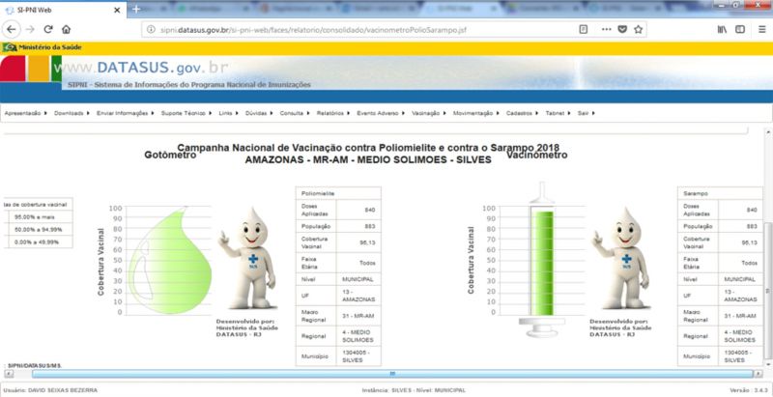Open the Tabnet menu
This screenshot has height=397, width=773.
[558, 113]
